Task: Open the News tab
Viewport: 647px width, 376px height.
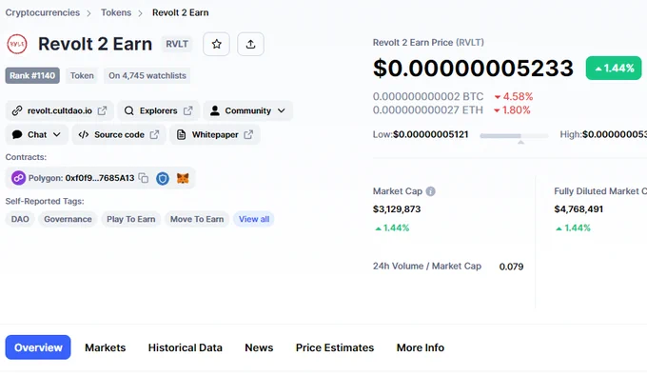Action: 259,347
